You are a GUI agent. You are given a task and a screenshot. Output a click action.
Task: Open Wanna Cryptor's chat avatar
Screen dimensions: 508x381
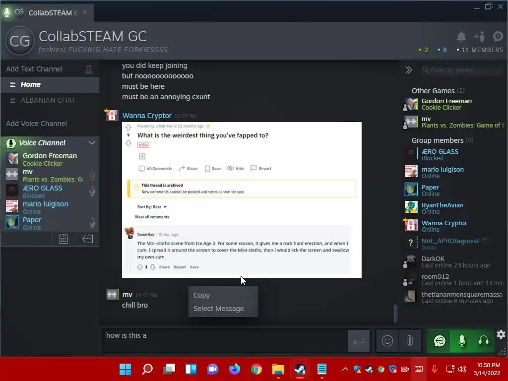112,115
